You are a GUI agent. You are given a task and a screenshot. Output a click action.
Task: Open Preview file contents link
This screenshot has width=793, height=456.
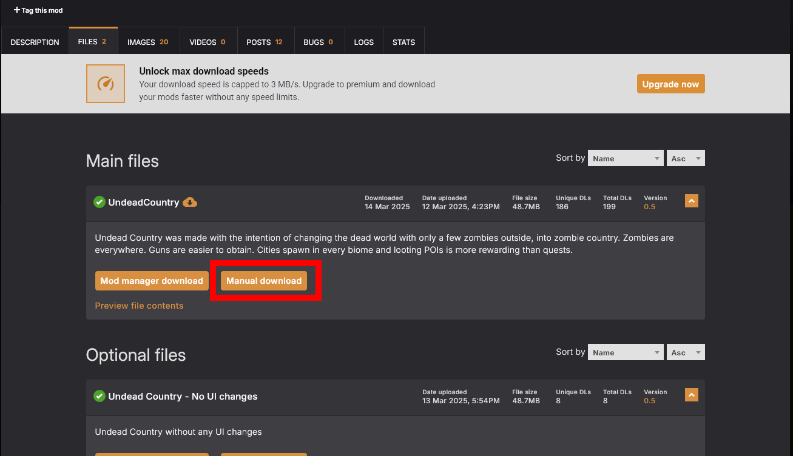[x=139, y=306]
